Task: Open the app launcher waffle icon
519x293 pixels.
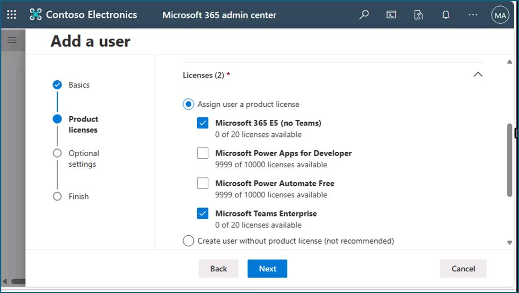Action: (x=12, y=15)
